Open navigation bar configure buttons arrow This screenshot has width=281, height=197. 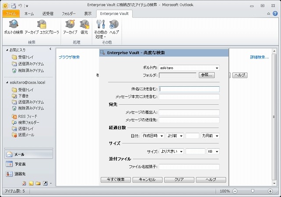[x=51, y=183]
